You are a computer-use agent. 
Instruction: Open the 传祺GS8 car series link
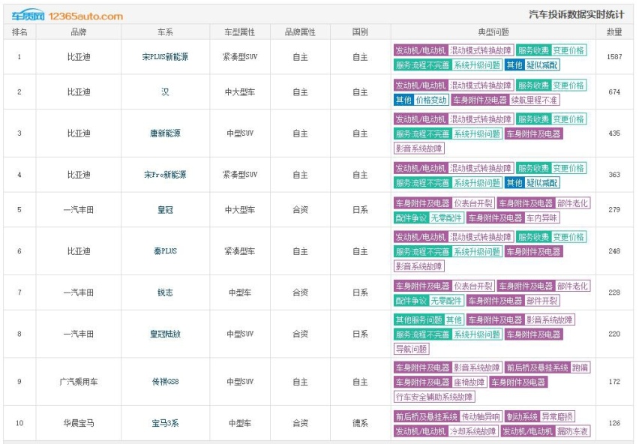165,382
